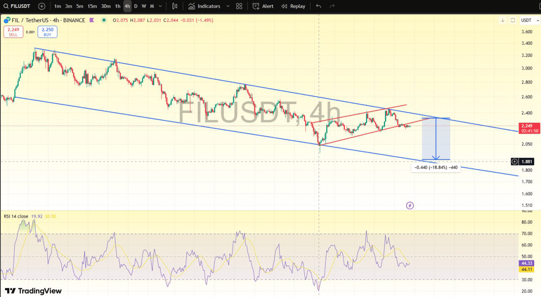Click the FIL / TetherUS symbol title
Viewport: 541px width, 297px height.
click(49, 20)
